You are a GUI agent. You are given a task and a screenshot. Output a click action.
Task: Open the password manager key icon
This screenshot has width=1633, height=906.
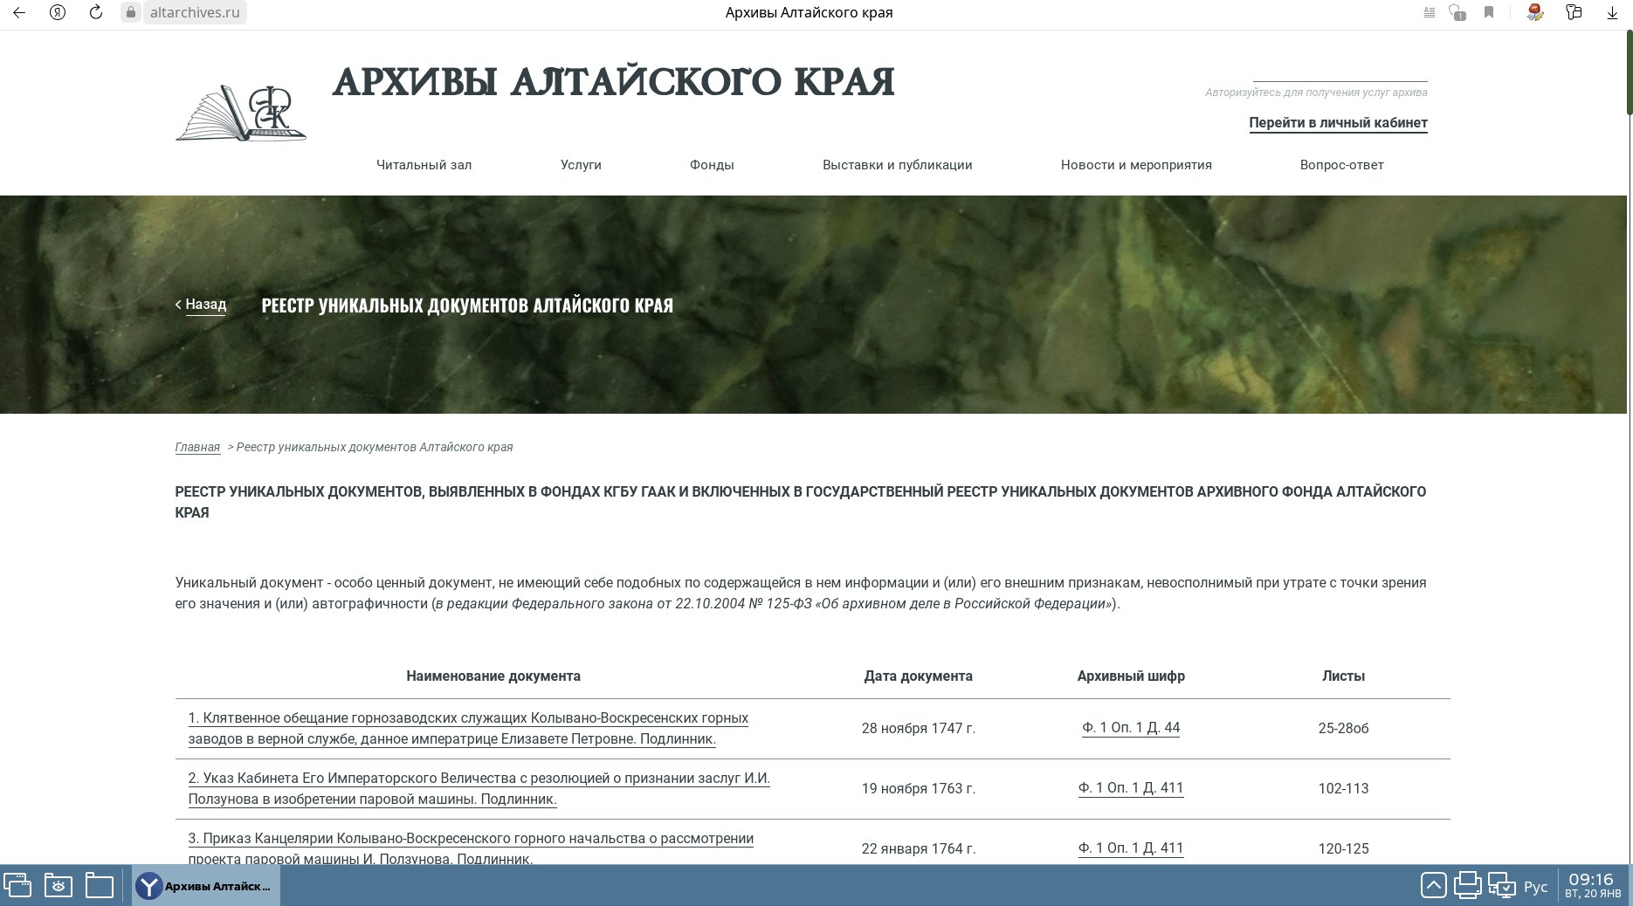click(x=1574, y=12)
